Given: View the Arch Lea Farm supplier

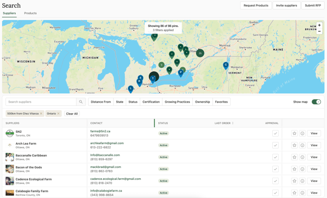Looking at the screenshot, I should point(314,145).
